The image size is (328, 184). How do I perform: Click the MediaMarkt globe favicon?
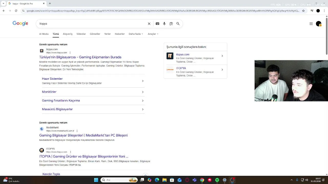click(42, 129)
